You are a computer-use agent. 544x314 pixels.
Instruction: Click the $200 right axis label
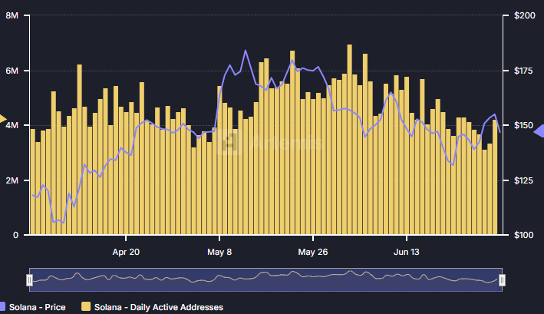pyautogui.click(x=524, y=15)
